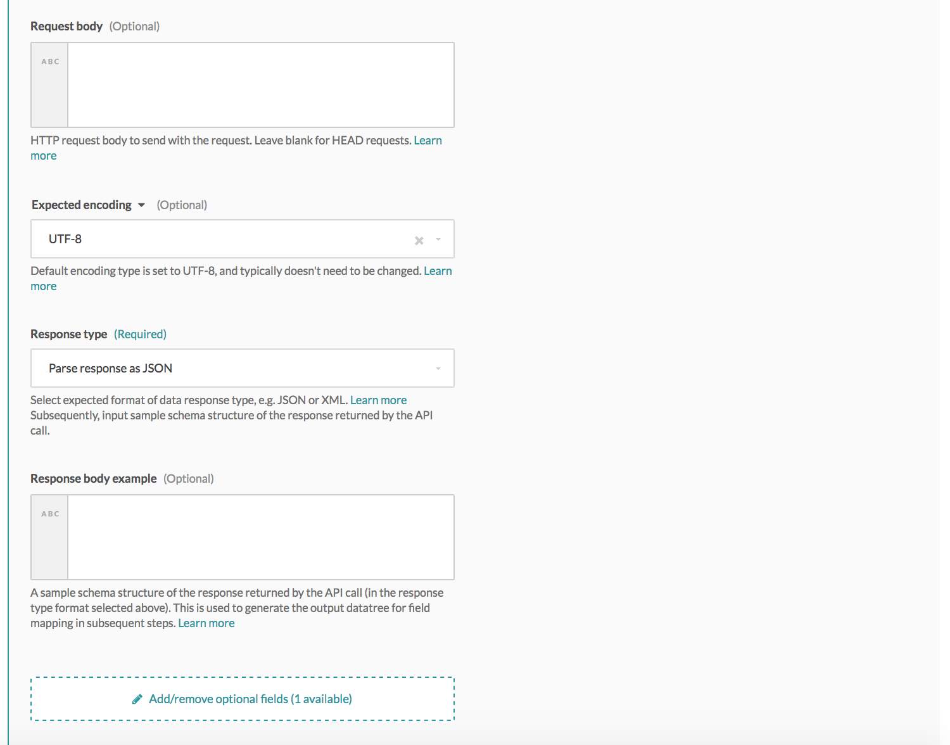
Task: Click the Expected encoding label
Action: pyautogui.click(x=82, y=205)
